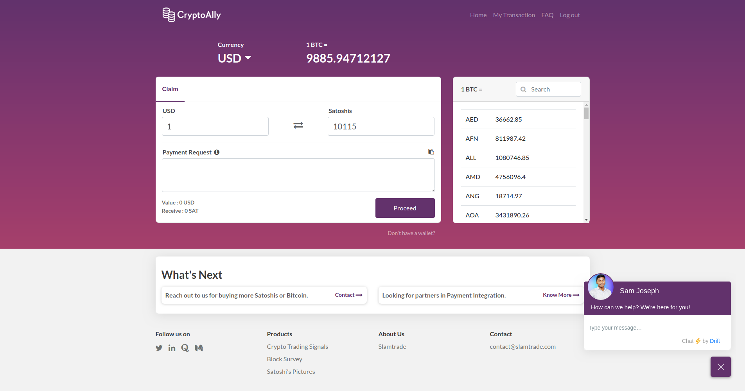Click the Quora icon in the footer
The height and width of the screenshot is (391, 745).
pos(185,348)
